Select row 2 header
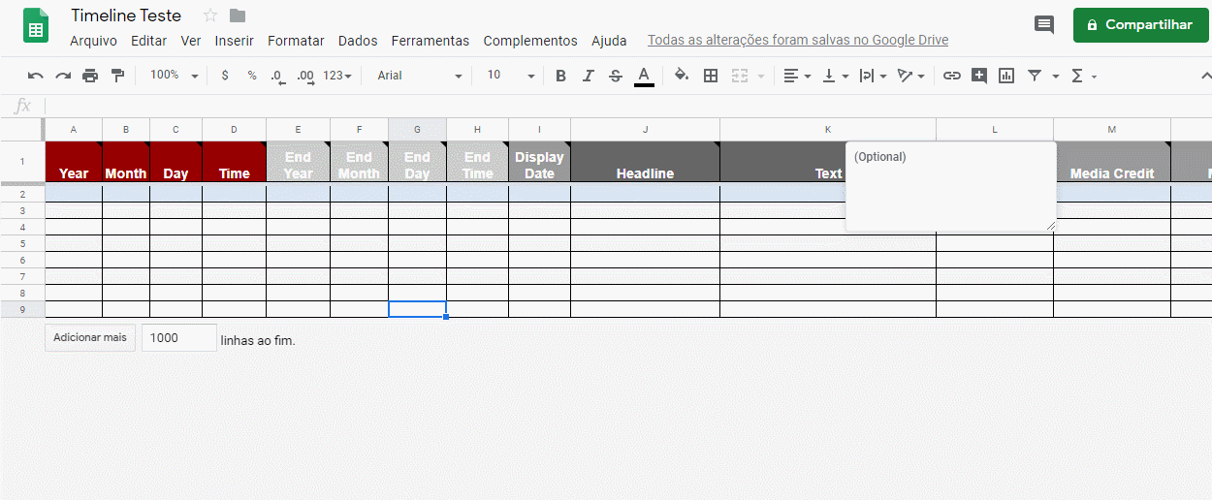Viewport: 1212px width, 500px height. click(22, 194)
